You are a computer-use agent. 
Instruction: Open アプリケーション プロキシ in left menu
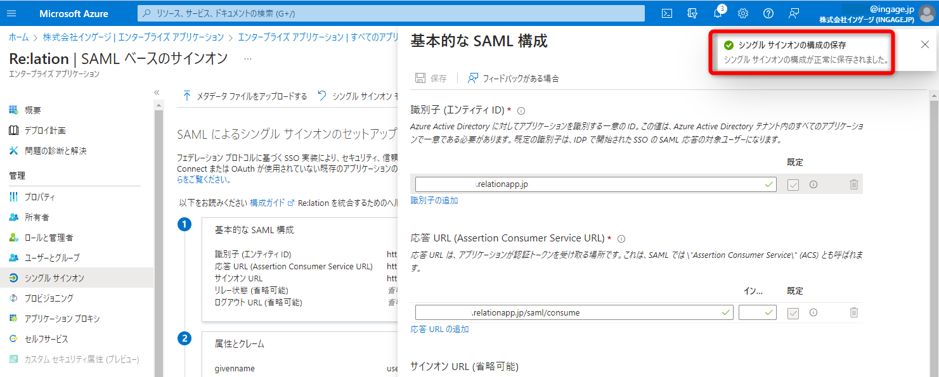pos(77,319)
